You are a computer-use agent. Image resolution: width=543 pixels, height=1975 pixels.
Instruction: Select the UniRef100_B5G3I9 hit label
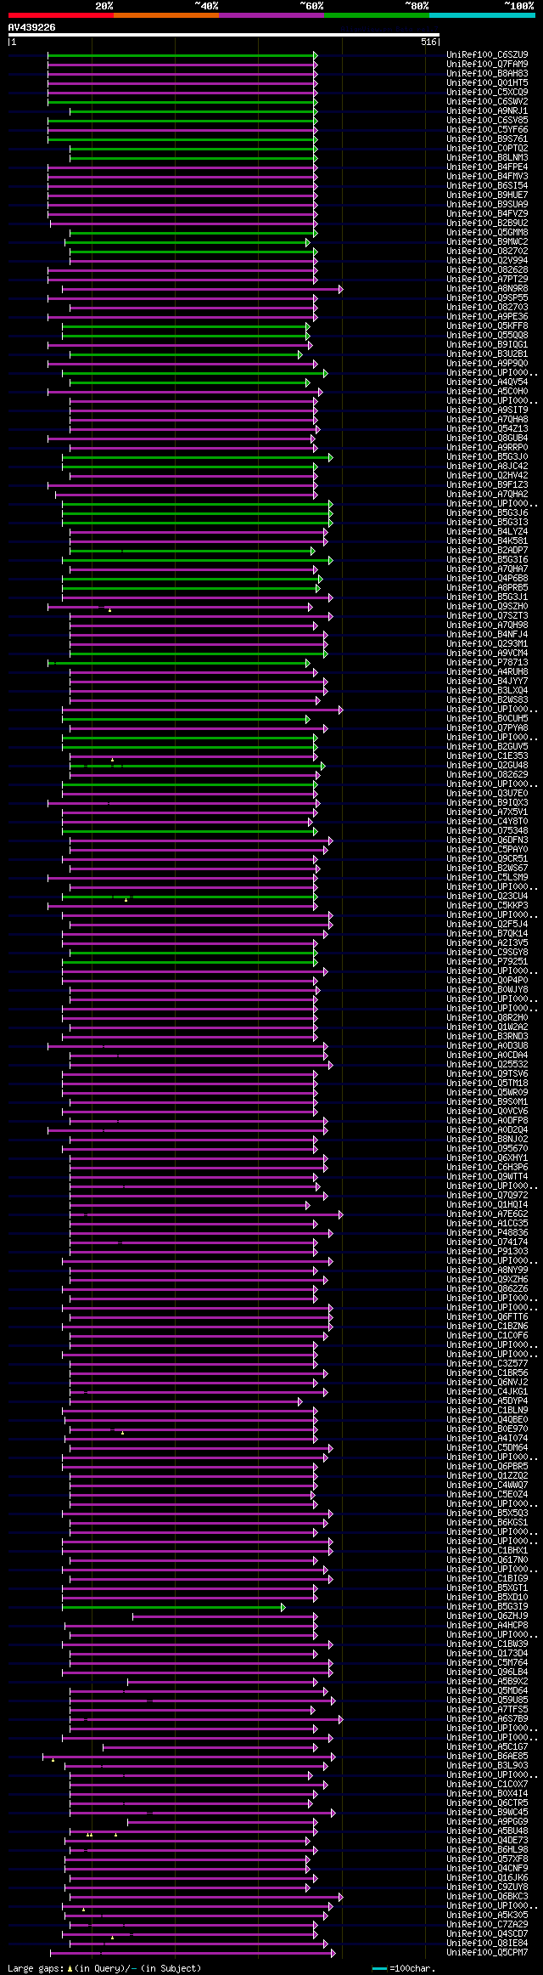pos(487,1607)
